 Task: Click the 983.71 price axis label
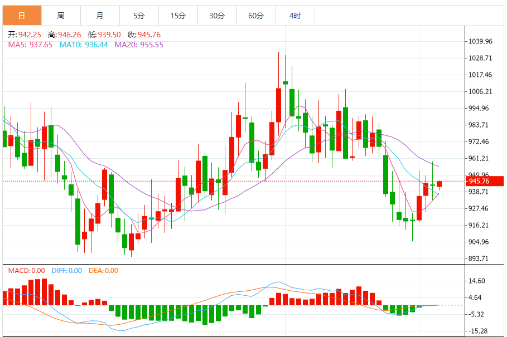479,125
